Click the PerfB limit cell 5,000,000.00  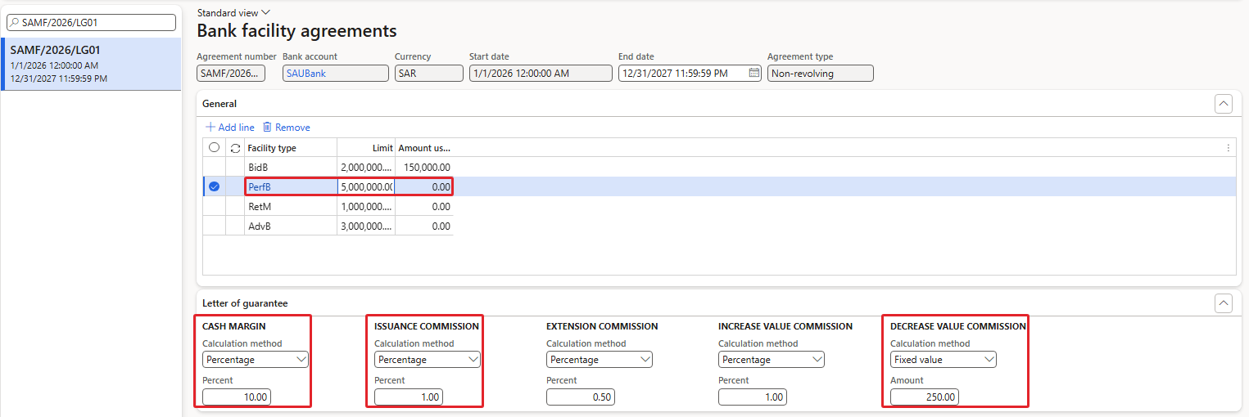click(366, 187)
